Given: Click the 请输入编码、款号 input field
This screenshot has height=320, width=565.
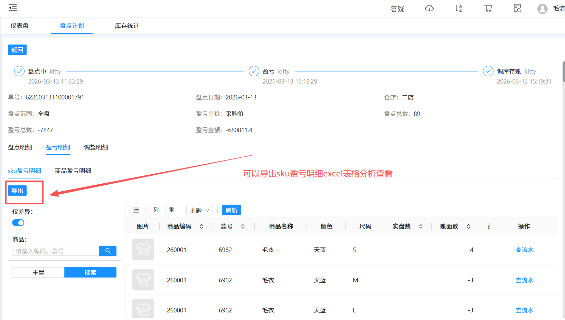Looking at the screenshot, I should pyautogui.click(x=55, y=251).
